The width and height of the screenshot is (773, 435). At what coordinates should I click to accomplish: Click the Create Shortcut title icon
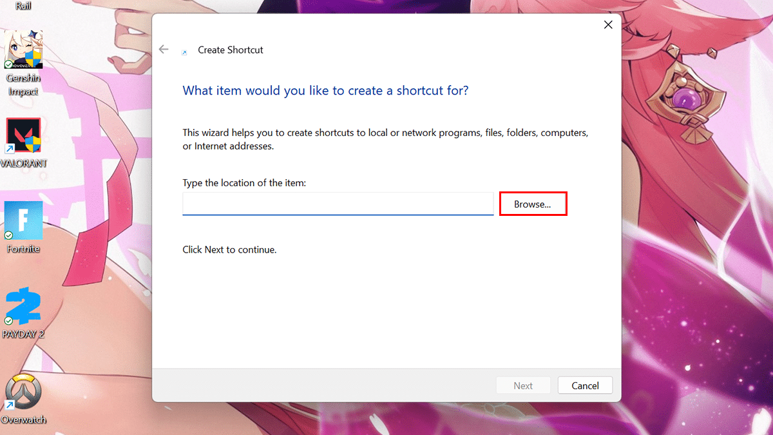point(185,52)
